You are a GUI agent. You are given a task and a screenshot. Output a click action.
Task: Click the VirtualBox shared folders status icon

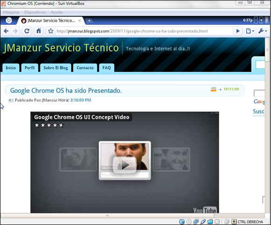tap(210, 222)
